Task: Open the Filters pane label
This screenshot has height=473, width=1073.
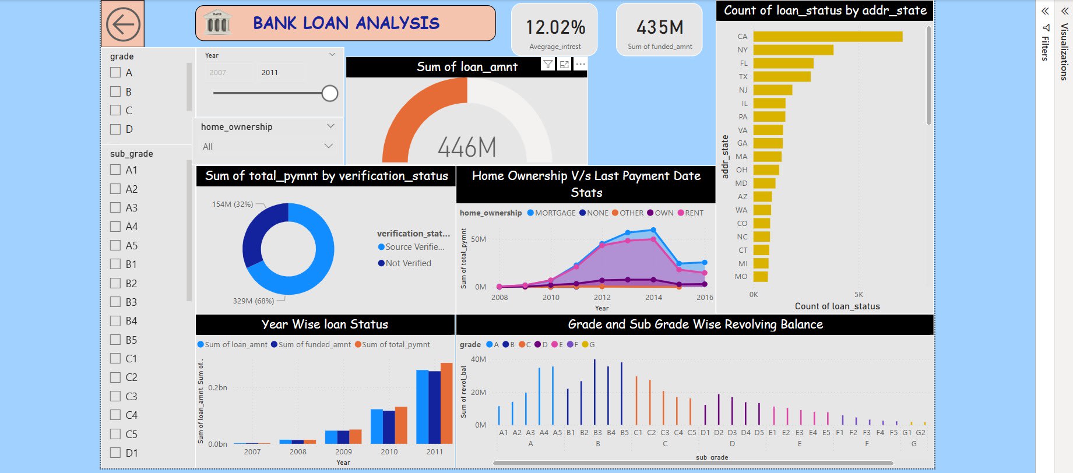Action: pos(1045,44)
